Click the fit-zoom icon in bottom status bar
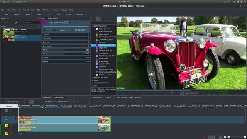Screen dimensions: 247x139 tap(225, 137)
